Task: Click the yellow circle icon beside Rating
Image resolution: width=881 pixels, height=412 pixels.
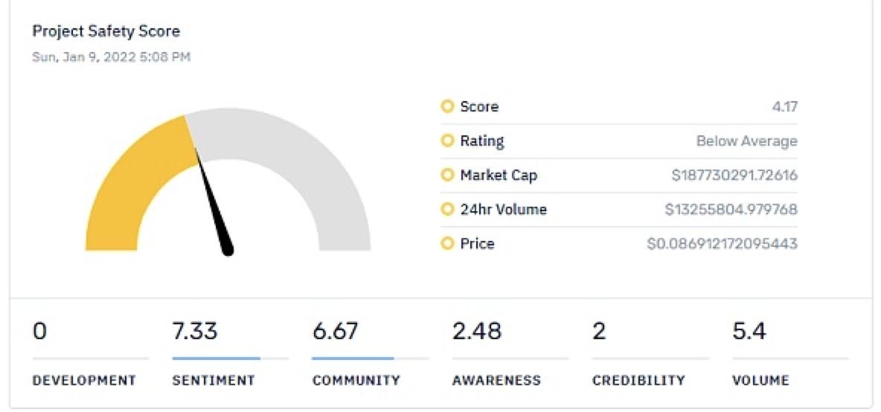Action: (x=447, y=141)
